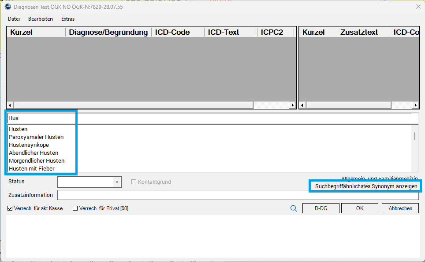Click the diagnosis search field containing 'Hus'
The height and width of the screenshot is (262, 425).
coord(212,118)
